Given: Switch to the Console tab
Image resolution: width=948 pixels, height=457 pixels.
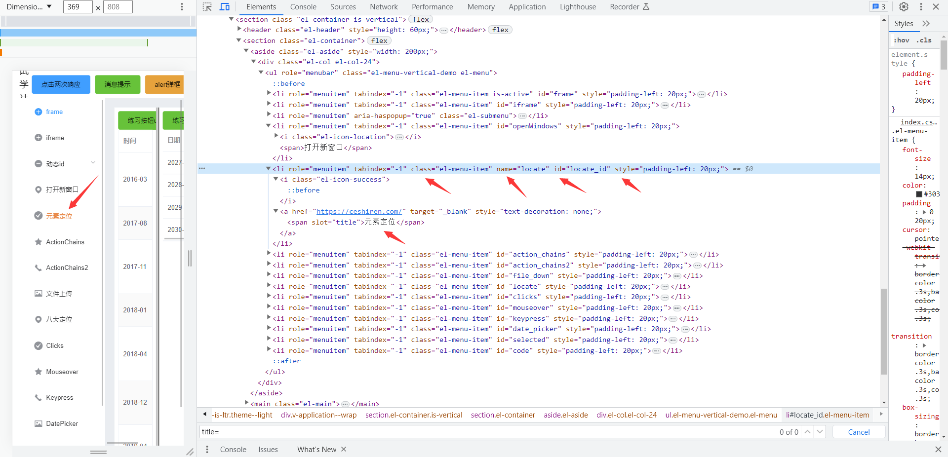Looking at the screenshot, I should (303, 7).
